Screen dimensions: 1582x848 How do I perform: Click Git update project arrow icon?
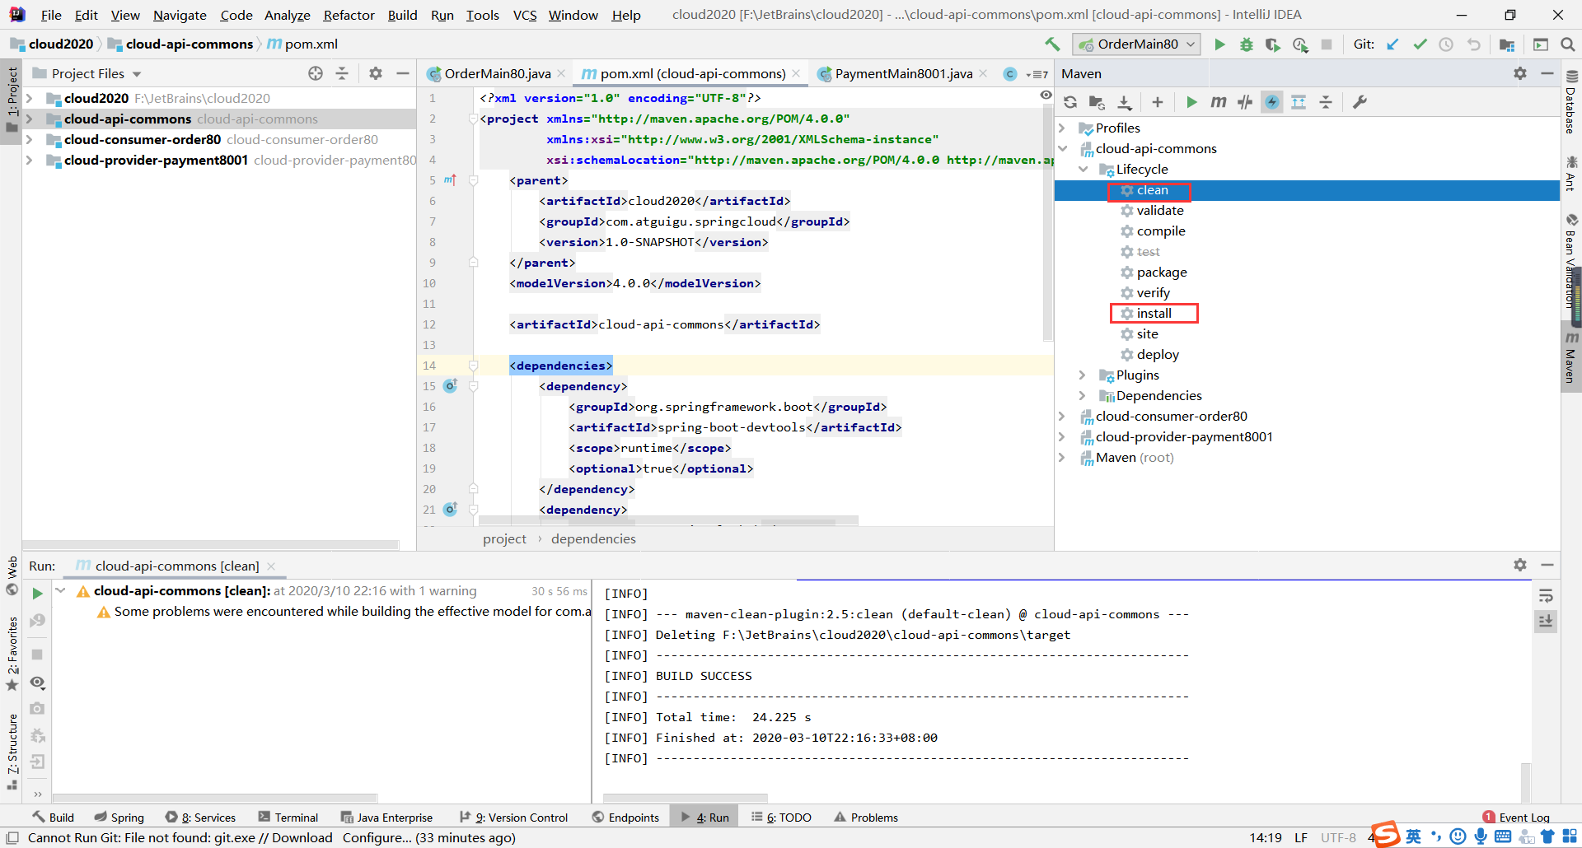click(1392, 44)
